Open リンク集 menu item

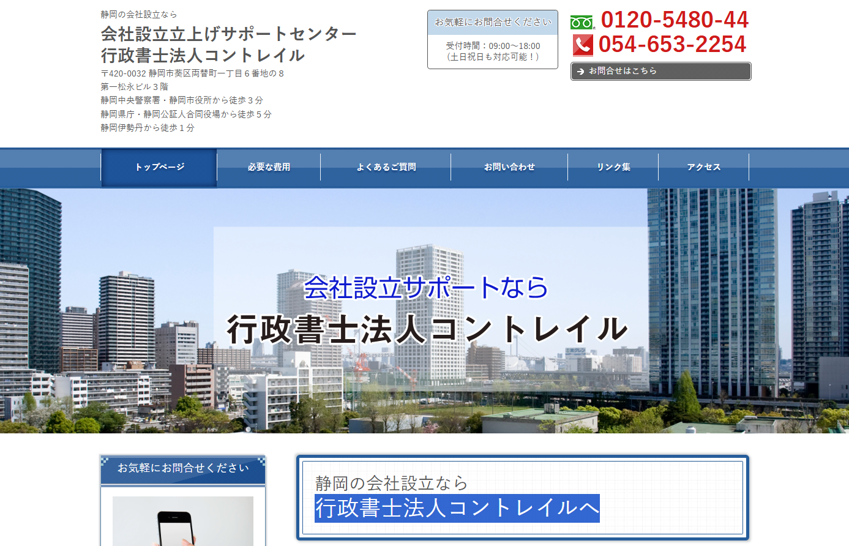pos(613,167)
